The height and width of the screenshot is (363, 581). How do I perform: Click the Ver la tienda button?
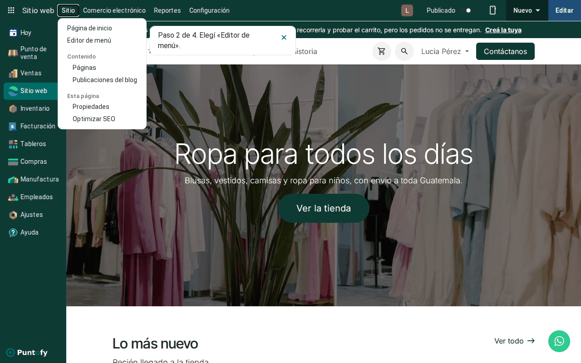[x=324, y=208]
